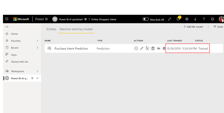This screenshot has width=224, height=113.
Task: Open the settings gear
Action: coord(187,19)
